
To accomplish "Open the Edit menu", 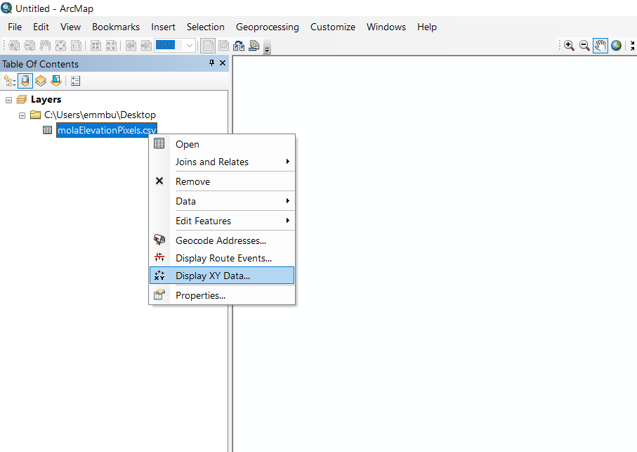I will tap(41, 27).
